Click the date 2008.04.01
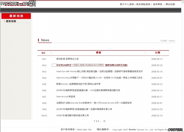Image resolution: width=184 pixels, height=132 pixels. point(157,103)
